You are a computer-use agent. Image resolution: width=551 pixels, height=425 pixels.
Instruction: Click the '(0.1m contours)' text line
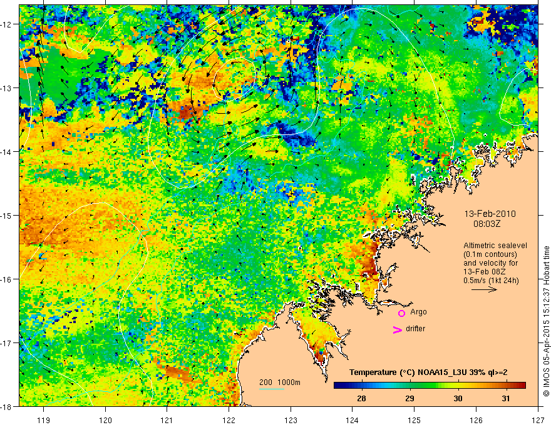pos(490,254)
